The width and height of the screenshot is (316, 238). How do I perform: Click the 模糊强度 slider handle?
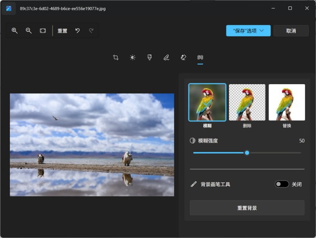point(247,153)
